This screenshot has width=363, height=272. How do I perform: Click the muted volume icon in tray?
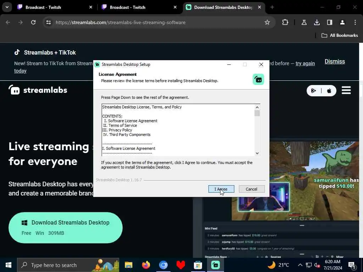coord(317,265)
